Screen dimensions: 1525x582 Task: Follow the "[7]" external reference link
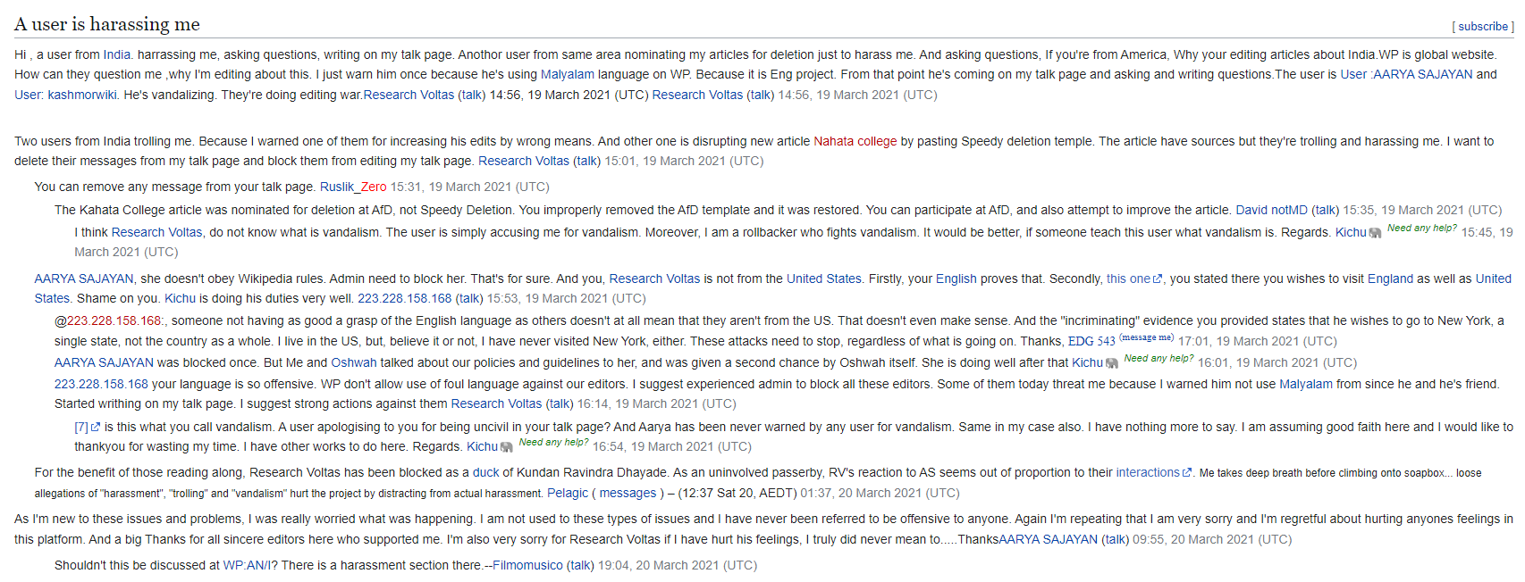click(x=81, y=427)
